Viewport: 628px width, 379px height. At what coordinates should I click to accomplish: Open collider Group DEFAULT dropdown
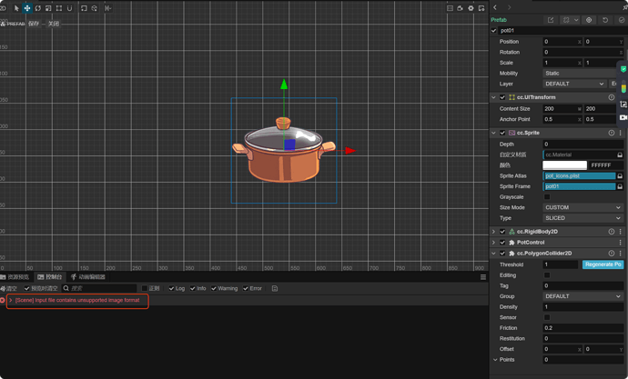[x=582, y=296]
